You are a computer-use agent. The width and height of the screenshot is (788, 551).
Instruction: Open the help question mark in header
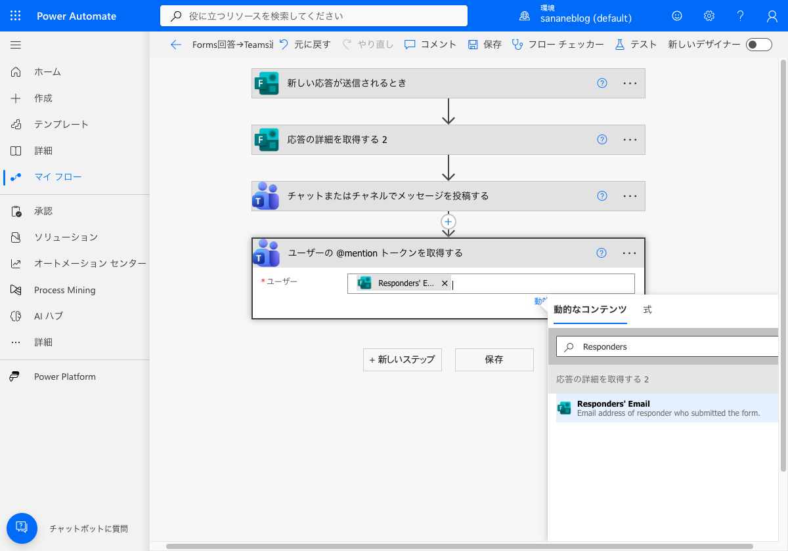(x=741, y=16)
